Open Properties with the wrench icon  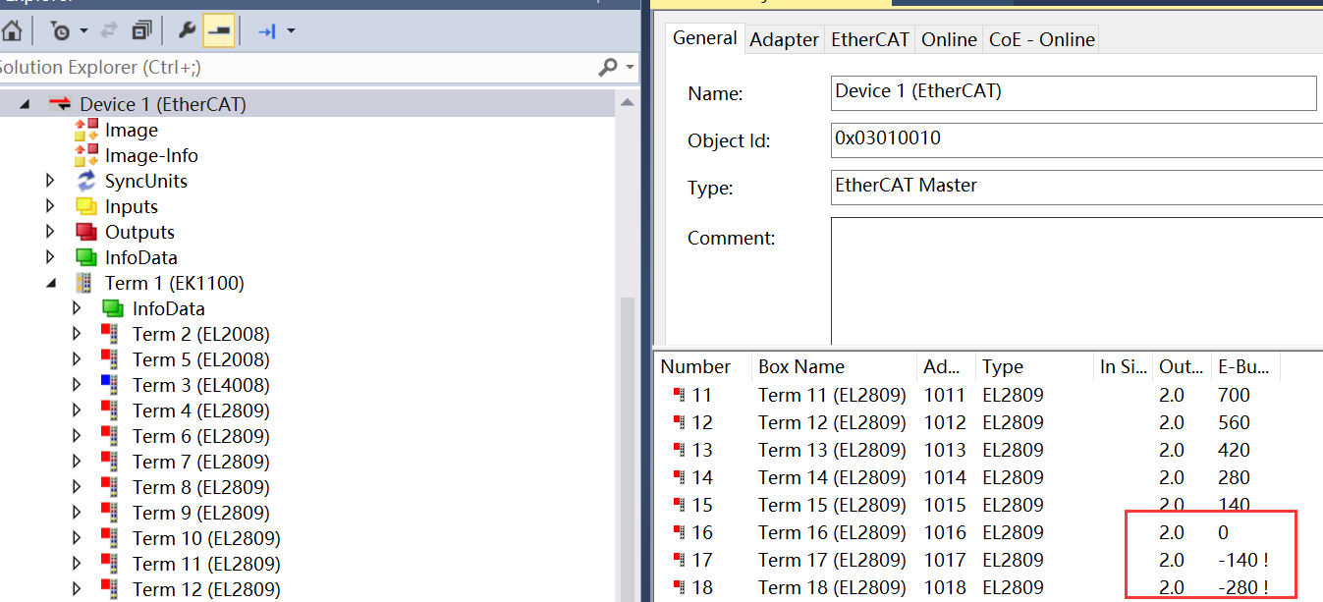[187, 31]
